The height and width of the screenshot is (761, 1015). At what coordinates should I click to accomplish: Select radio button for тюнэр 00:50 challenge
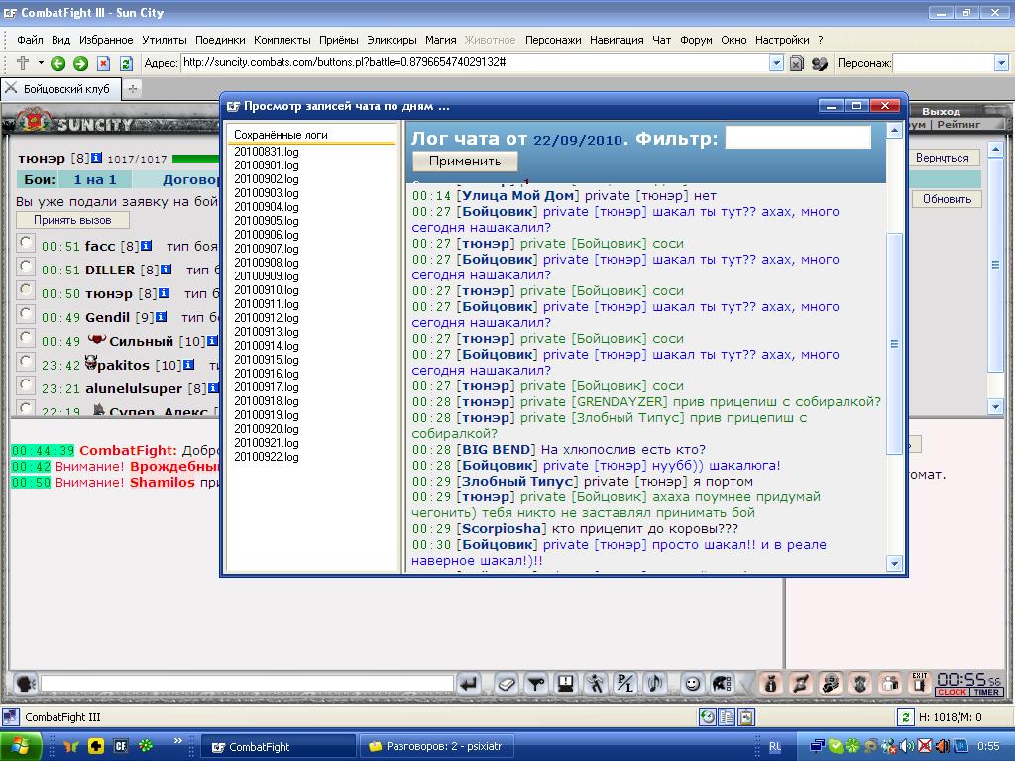[x=25, y=290]
